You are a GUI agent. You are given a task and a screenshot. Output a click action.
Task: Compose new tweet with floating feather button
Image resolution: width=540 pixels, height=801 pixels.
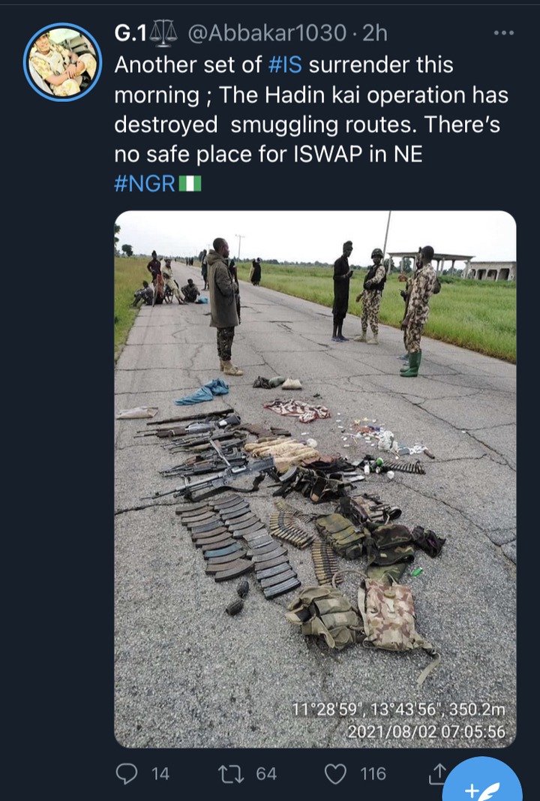(x=482, y=784)
